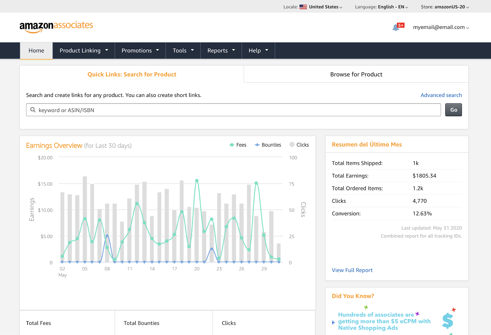Open the Promotions dropdown menu

140,51
